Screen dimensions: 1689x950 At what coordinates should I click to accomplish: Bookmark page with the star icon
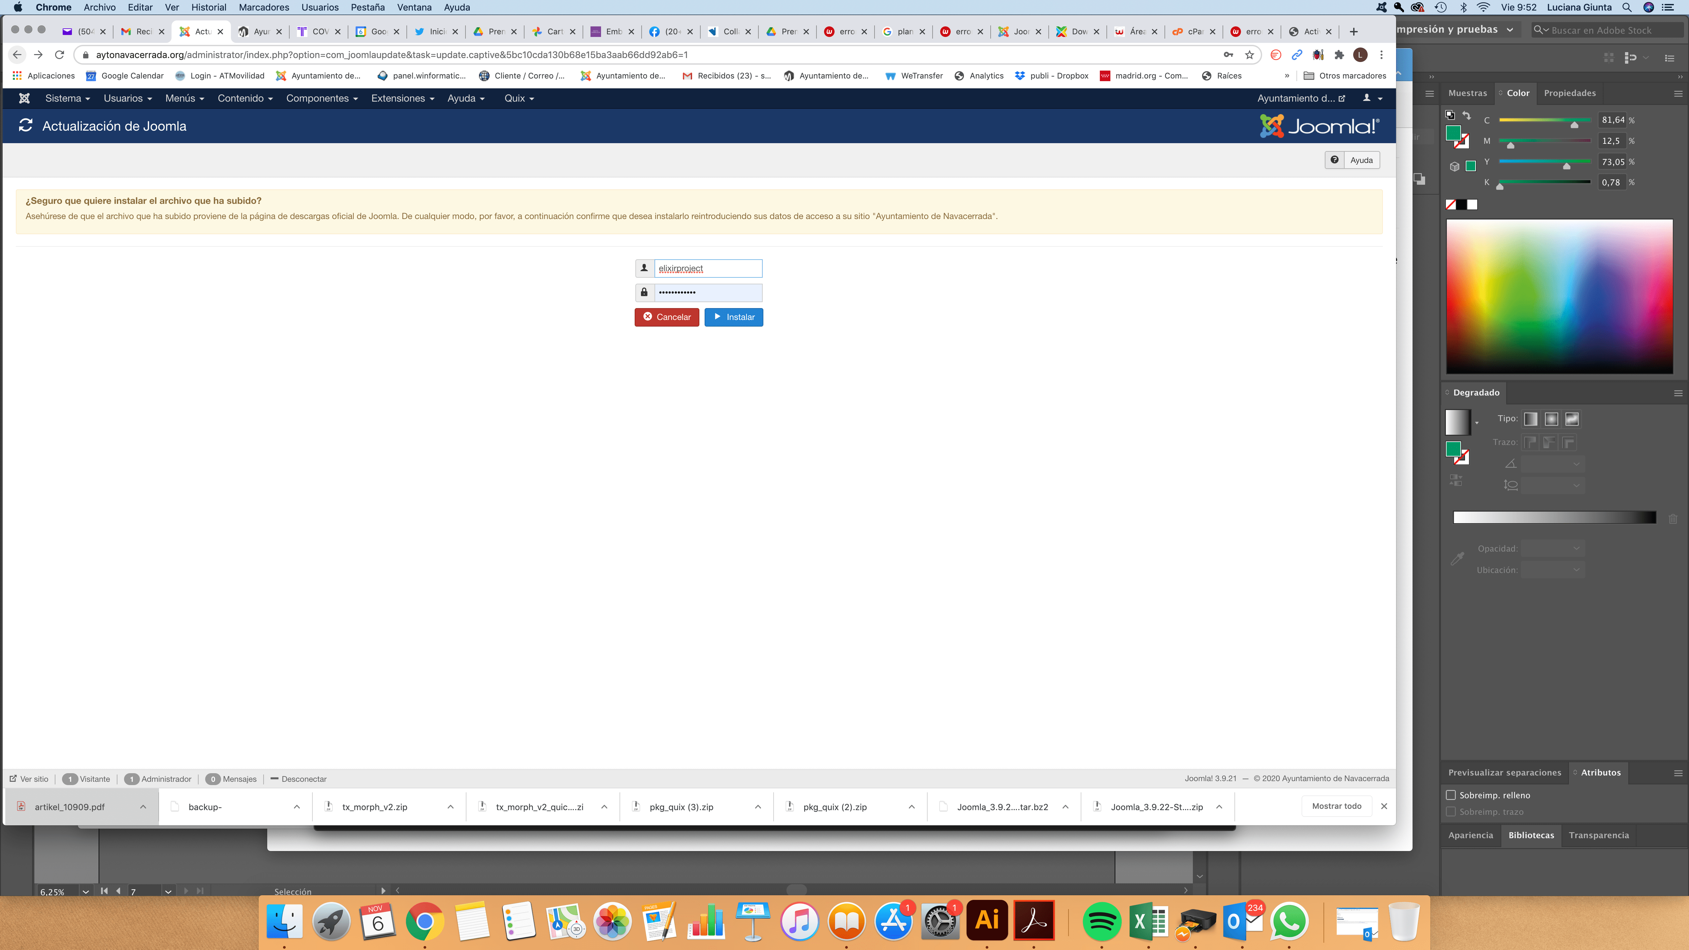pyautogui.click(x=1250, y=55)
